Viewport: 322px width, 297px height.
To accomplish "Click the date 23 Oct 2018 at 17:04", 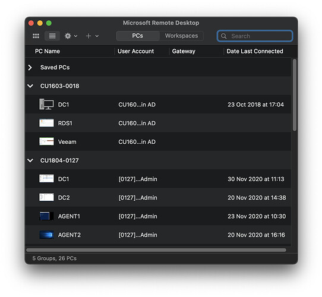I will click(x=255, y=105).
